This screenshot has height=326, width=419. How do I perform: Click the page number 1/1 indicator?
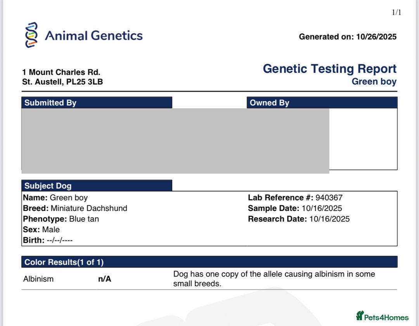(x=396, y=12)
